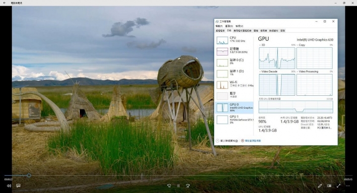This screenshot has width=357, height=193.
Task: Switch to the Processes (處理程序) tab
Action: pos(220,31)
